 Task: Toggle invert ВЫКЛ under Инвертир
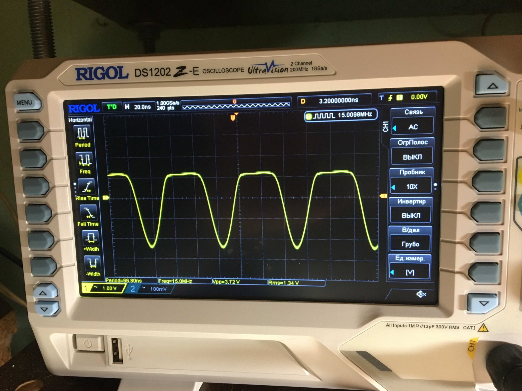pyautogui.click(x=411, y=215)
